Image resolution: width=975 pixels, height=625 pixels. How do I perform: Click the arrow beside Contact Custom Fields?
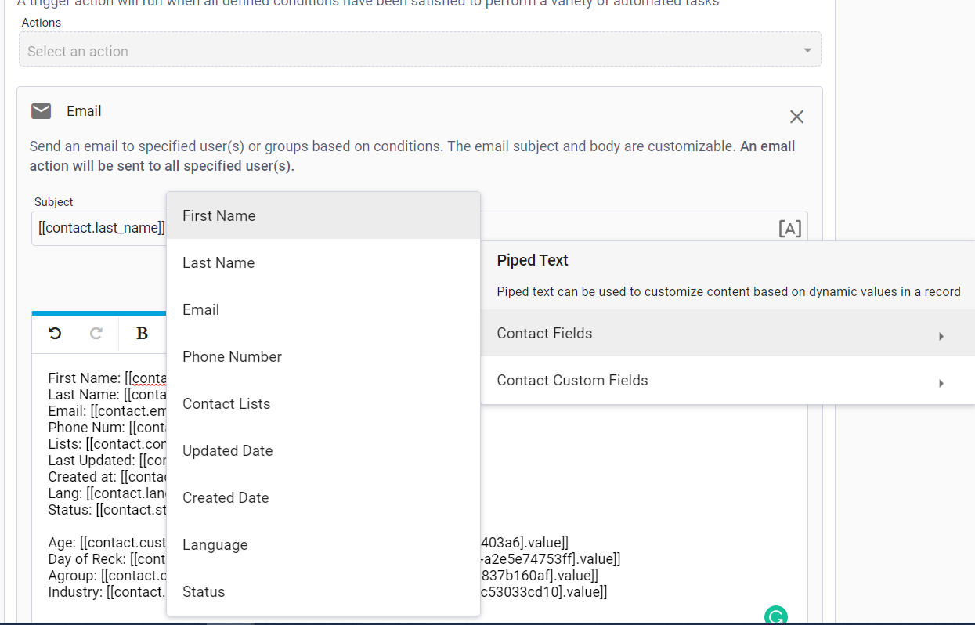941,383
